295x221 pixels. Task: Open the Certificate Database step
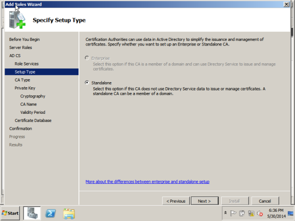point(33,120)
